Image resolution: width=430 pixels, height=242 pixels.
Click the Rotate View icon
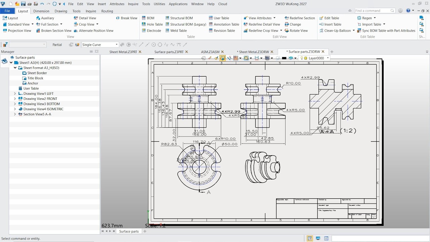(x=287, y=31)
